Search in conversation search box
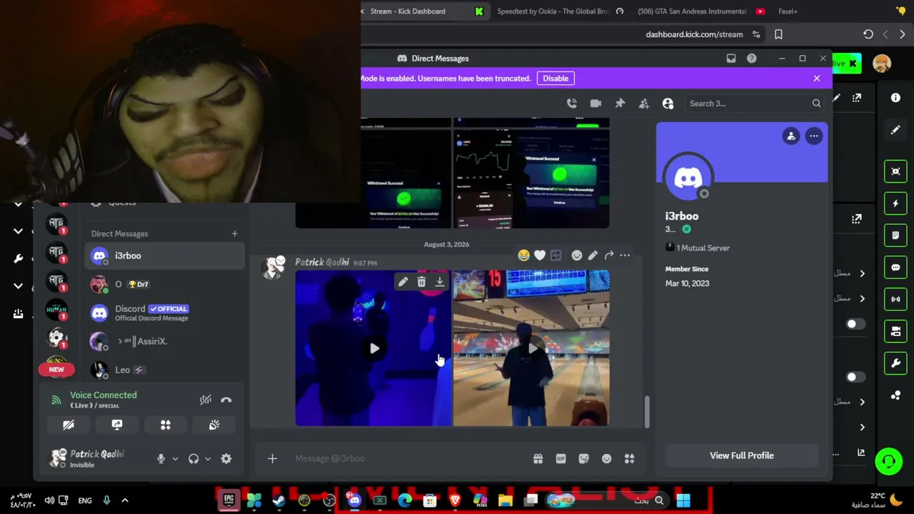Viewport: 914px width, 514px height. coord(753,104)
